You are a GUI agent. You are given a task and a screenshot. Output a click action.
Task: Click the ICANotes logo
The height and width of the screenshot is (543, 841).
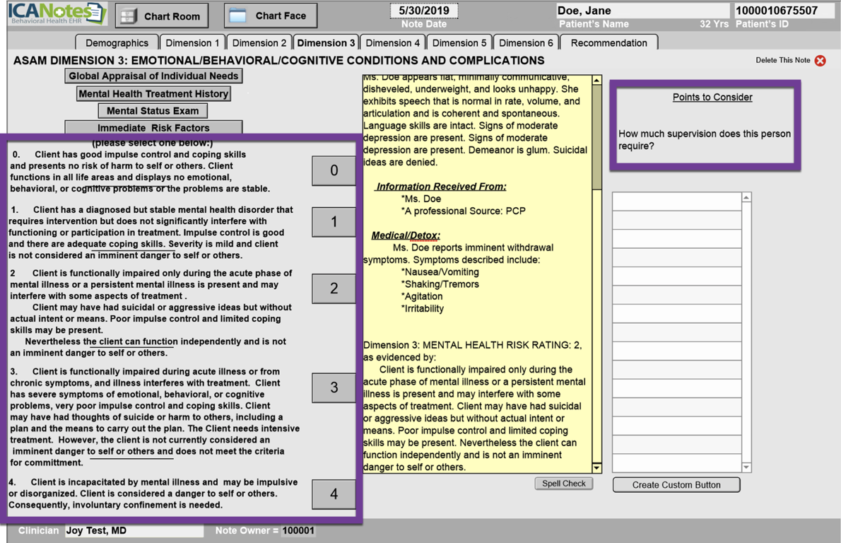coord(57,14)
